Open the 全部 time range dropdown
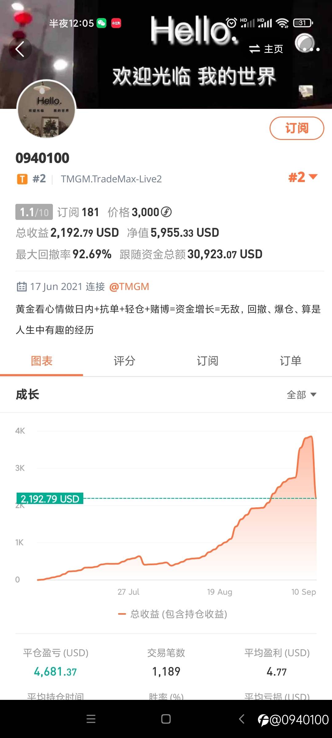This screenshot has width=332, height=738. pyautogui.click(x=301, y=395)
